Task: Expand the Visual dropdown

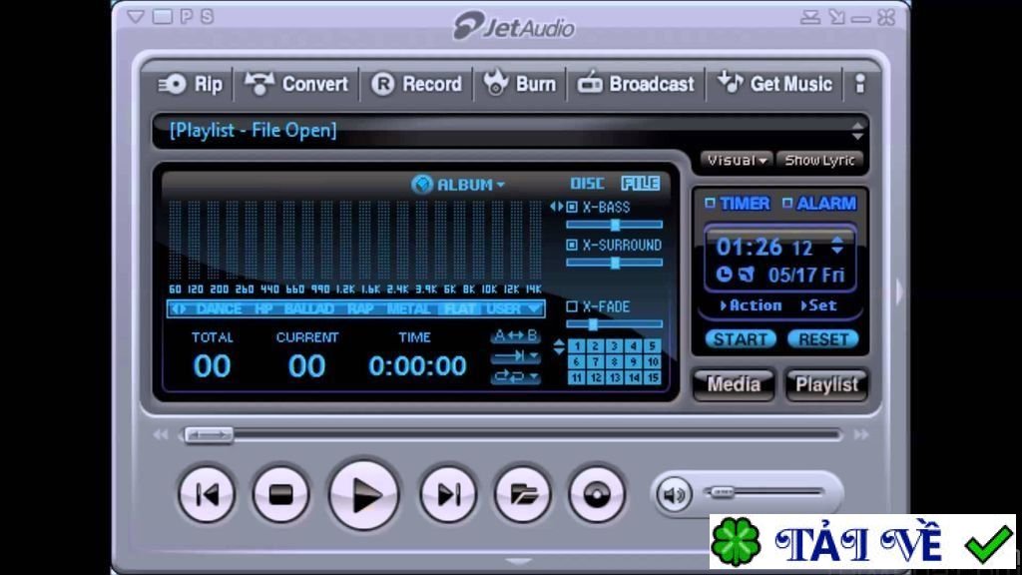Action: tap(737, 161)
